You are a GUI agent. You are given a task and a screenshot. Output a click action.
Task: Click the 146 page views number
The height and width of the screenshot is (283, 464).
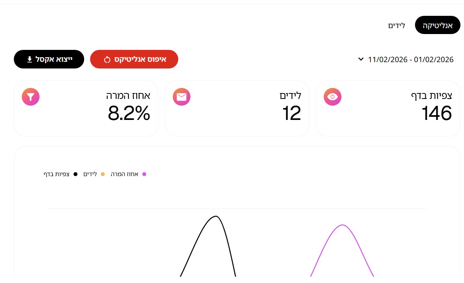(436, 113)
